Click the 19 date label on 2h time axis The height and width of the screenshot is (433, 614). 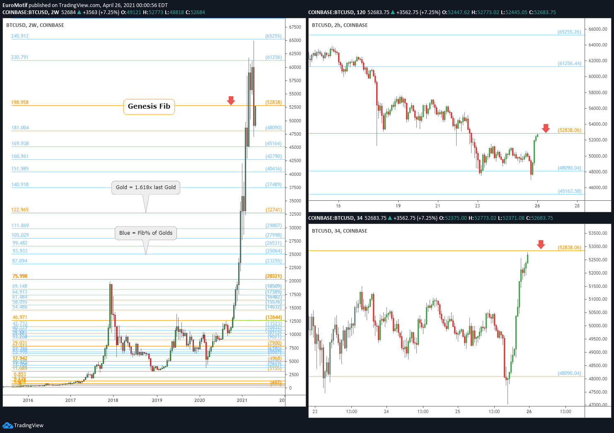point(398,206)
